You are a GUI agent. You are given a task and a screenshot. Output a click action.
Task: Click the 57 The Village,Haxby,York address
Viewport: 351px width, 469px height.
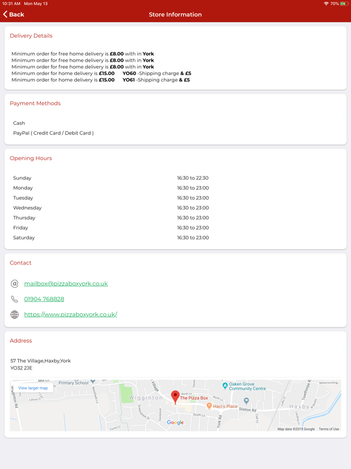click(x=41, y=361)
